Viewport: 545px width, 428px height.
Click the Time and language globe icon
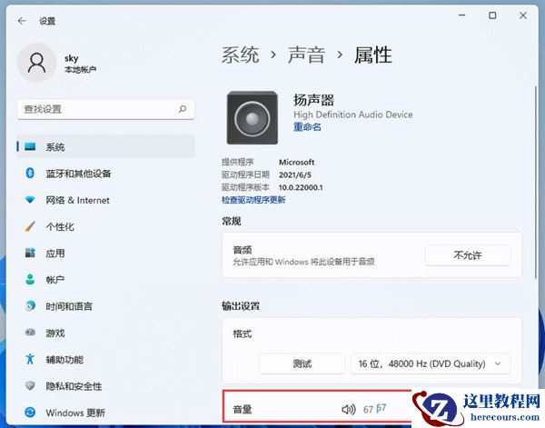coord(30,306)
